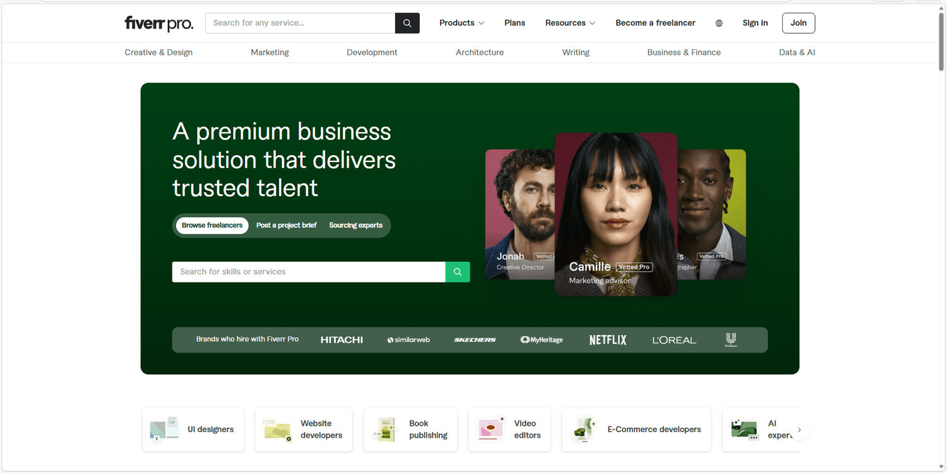Open Jonah's Creative Director profile card
Image resolution: width=947 pixels, height=473 pixels.
pos(520,214)
